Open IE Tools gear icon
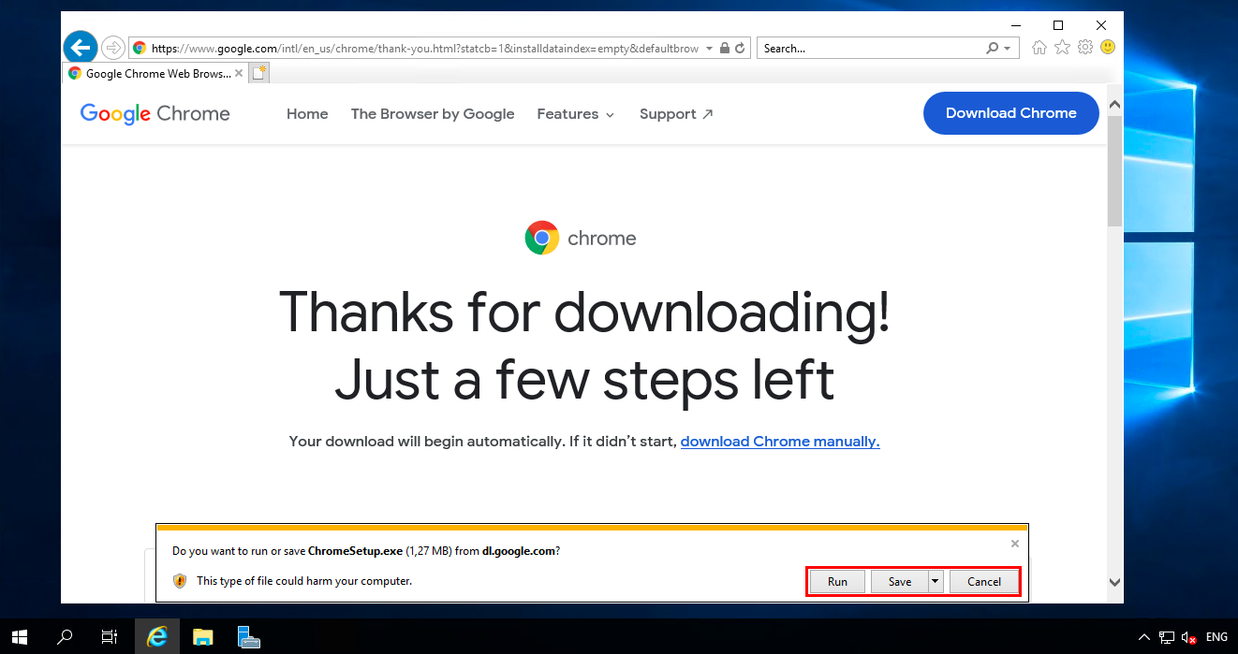Viewport: 1238px width, 654px height. pyautogui.click(x=1085, y=48)
